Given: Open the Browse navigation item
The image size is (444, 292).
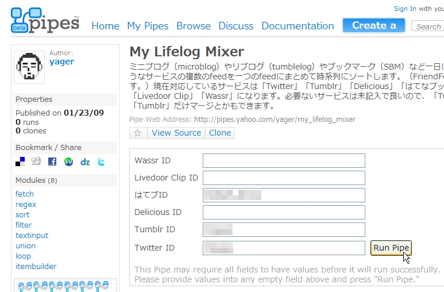Looking at the screenshot, I should click(x=194, y=26).
